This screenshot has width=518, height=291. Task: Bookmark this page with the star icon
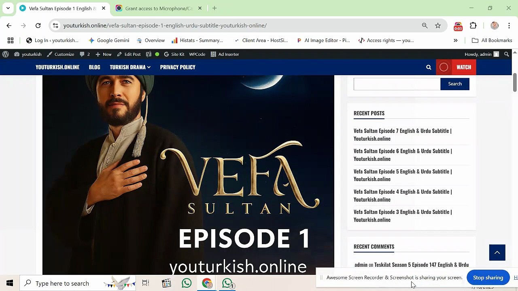(438, 25)
